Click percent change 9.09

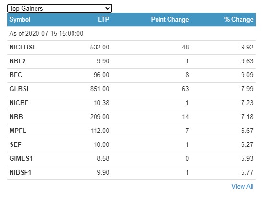(x=247, y=75)
